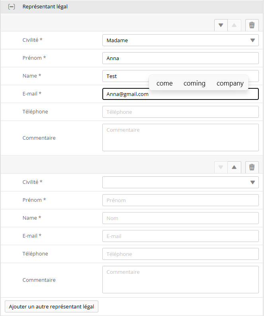Click second representative's 'Name *' label
The width and height of the screenshot is (264, 316).
(32, 218)
